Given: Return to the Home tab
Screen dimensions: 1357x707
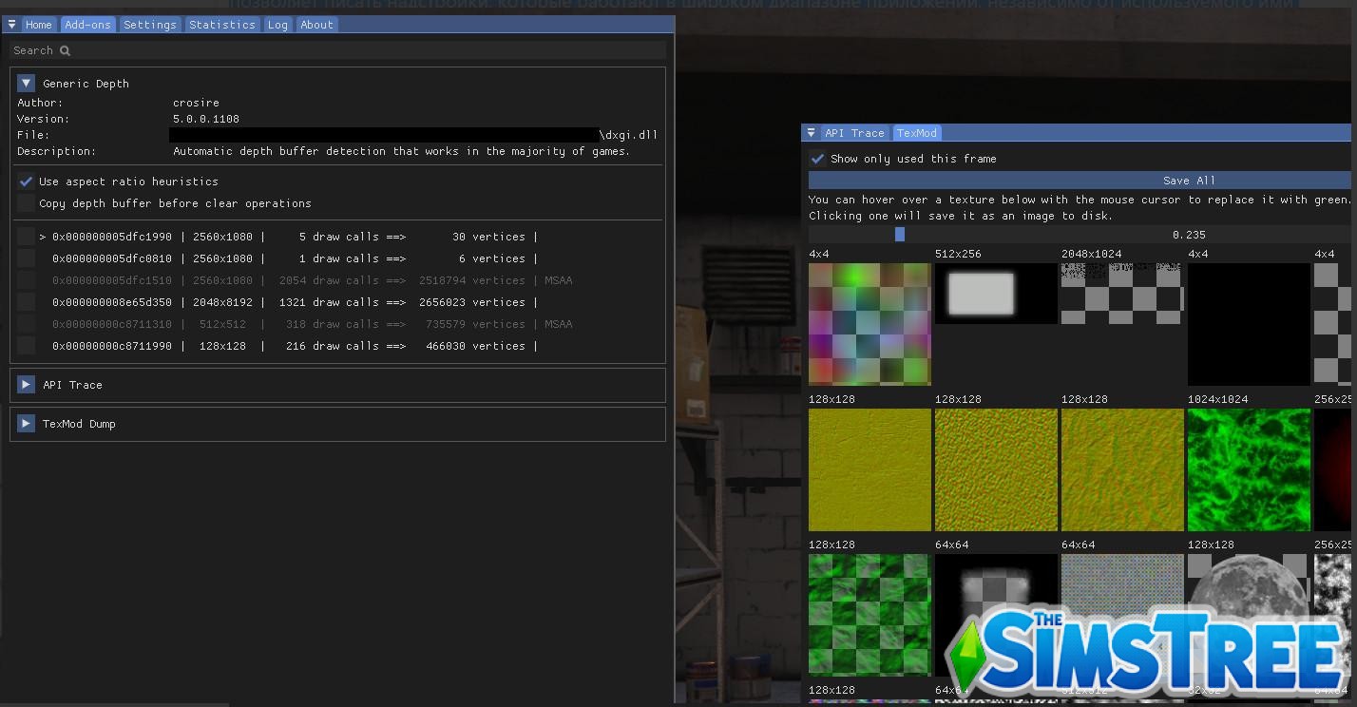Looking at the screenshot, I should tap(39, 24).
